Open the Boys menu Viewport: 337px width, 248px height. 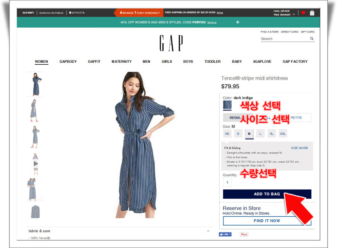(188, 62)
